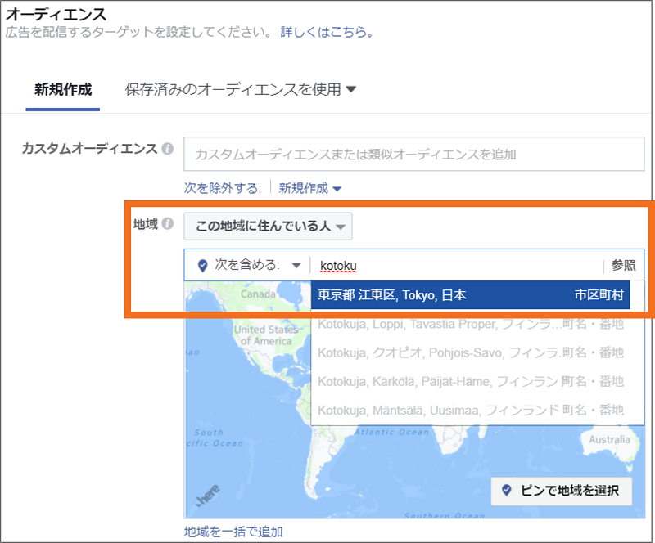
Task: Select Kotokuja, クオピオ, Pohjois-Savo suggestion
Action: [470, 352]
